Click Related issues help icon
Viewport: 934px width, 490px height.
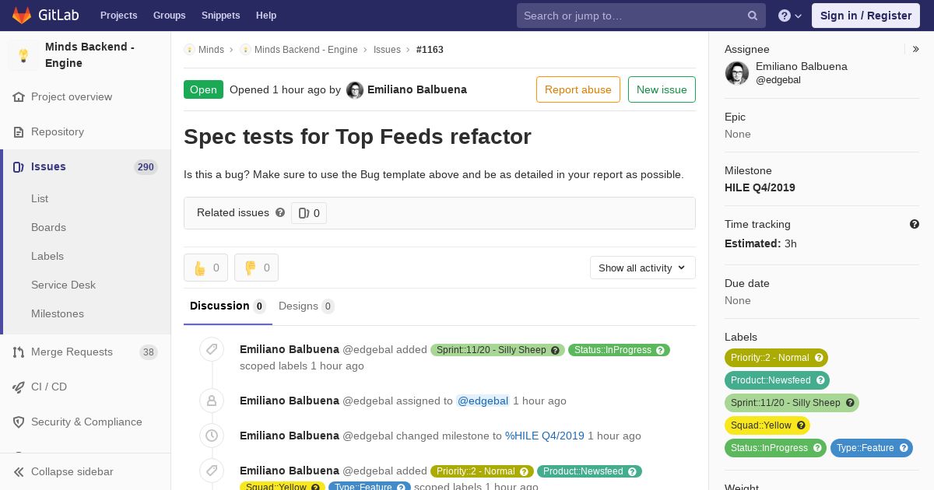click(280, 212)
